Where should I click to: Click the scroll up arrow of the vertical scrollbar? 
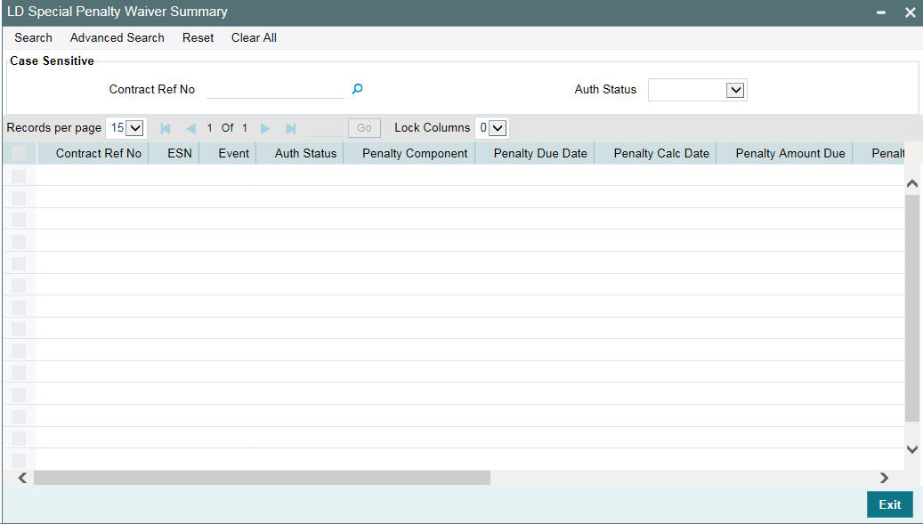pos(911,183)
